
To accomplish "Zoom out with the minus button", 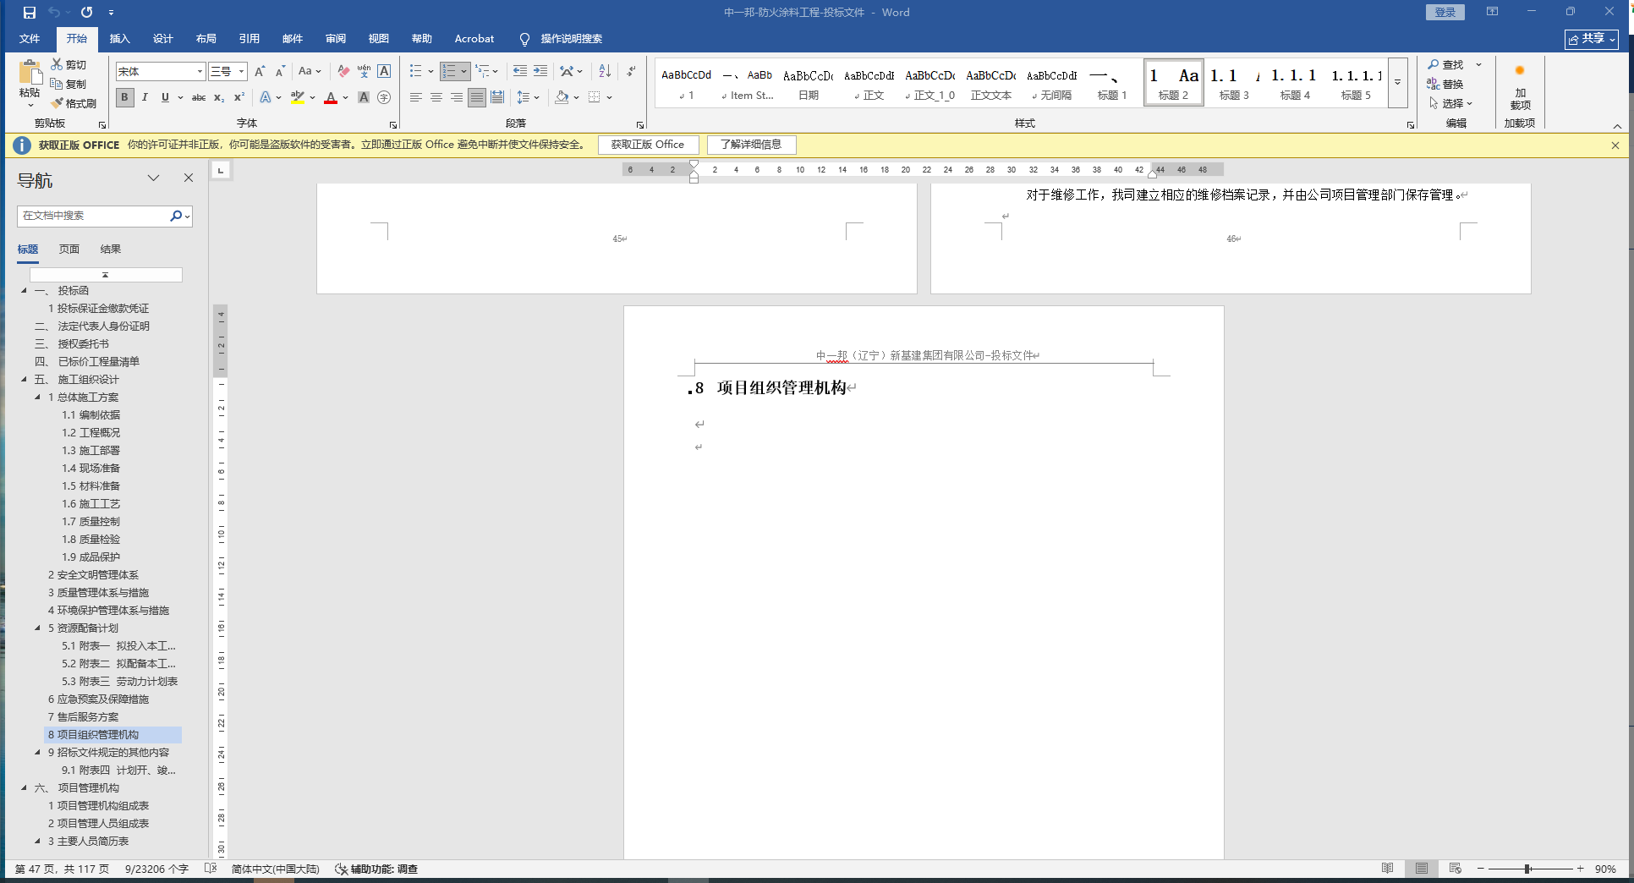I will pos(1480,869).
